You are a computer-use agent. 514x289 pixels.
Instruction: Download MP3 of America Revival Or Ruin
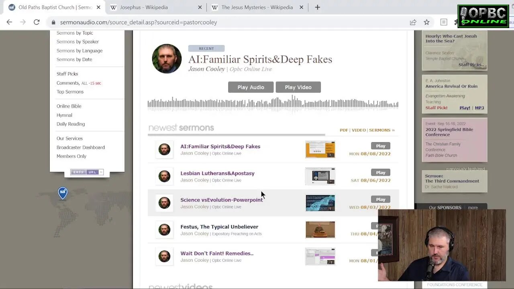click(479, 108)
